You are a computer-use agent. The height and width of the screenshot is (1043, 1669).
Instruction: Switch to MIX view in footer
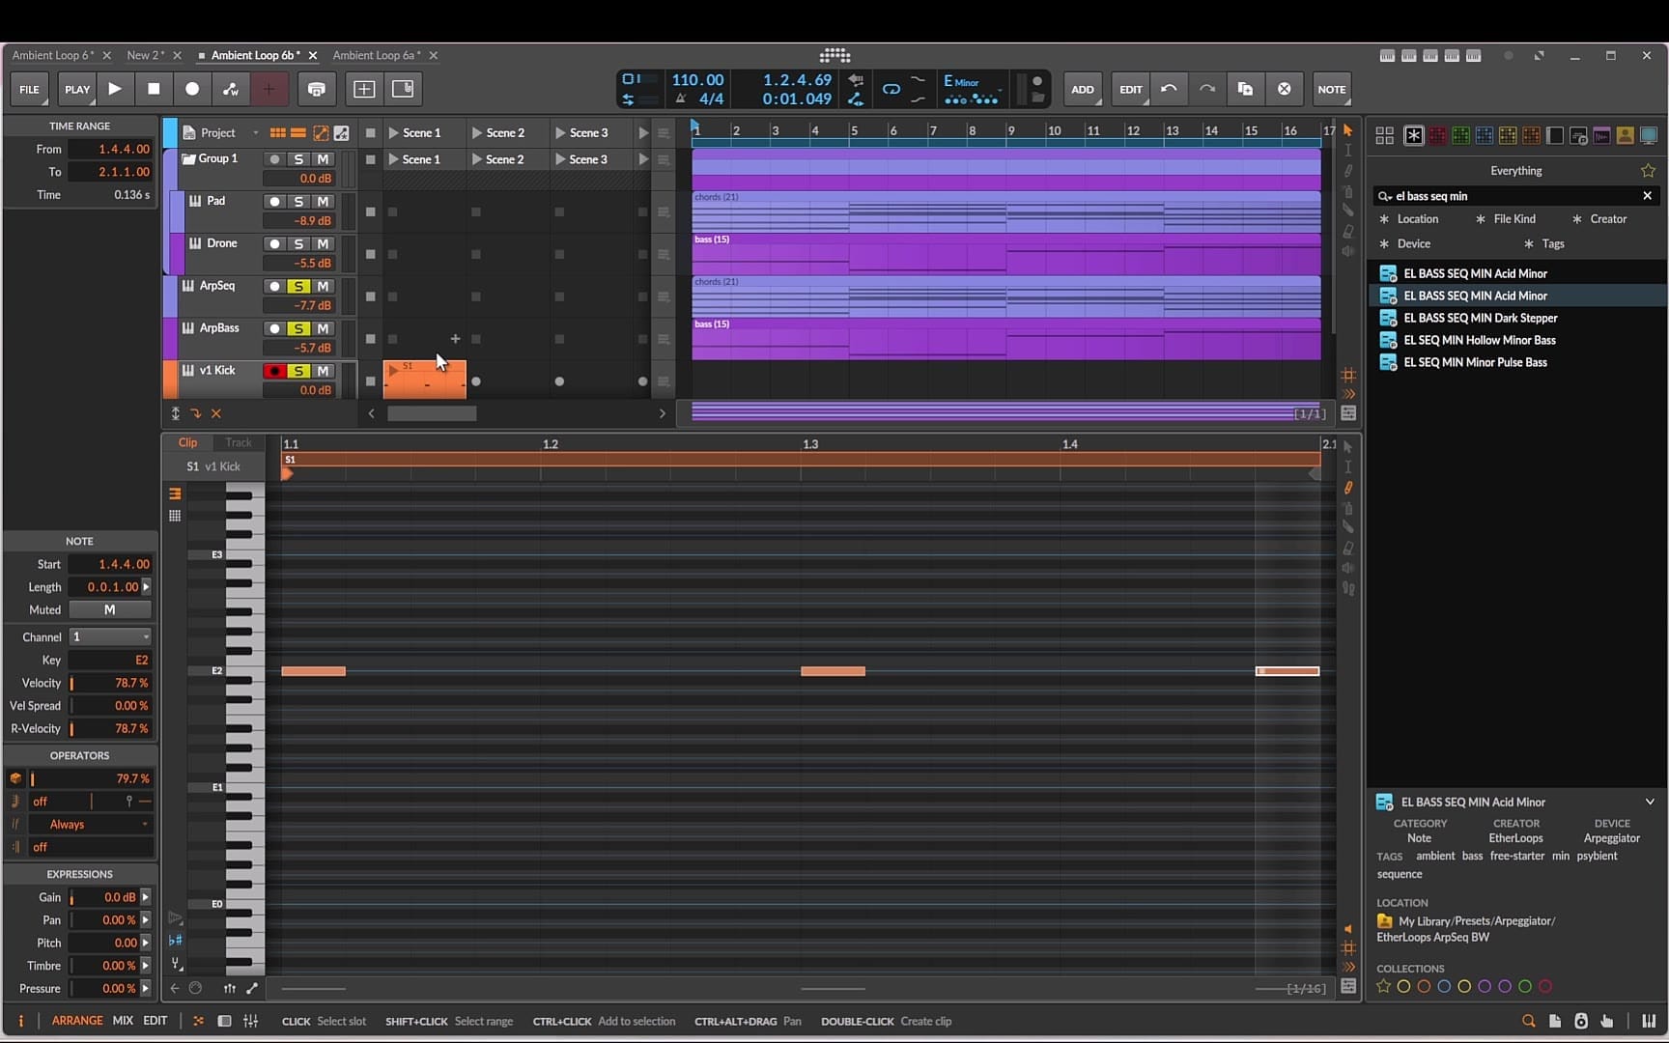coord(123,1021)
